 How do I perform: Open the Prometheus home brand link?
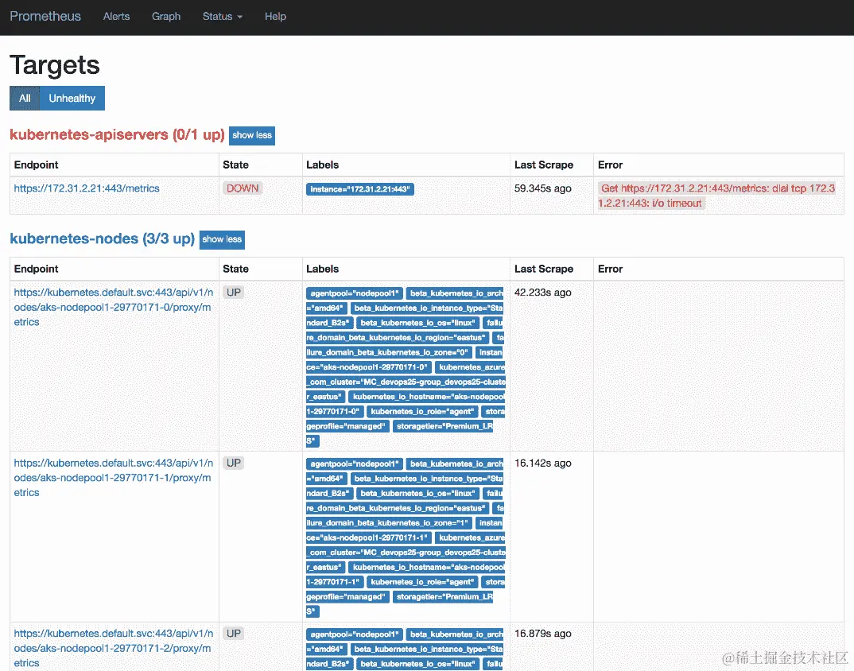pyautogui.click(x=45, y=17)
